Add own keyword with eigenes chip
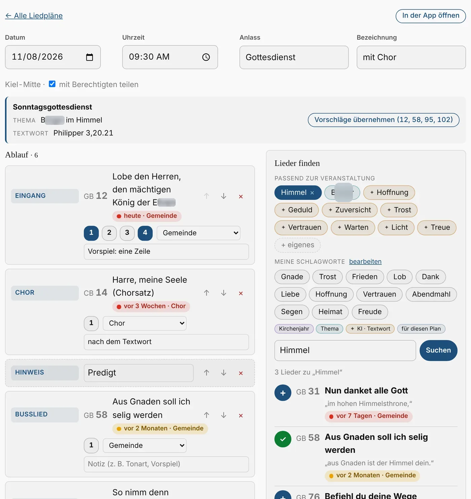This screenshot has width=471, height=499. 297,245
